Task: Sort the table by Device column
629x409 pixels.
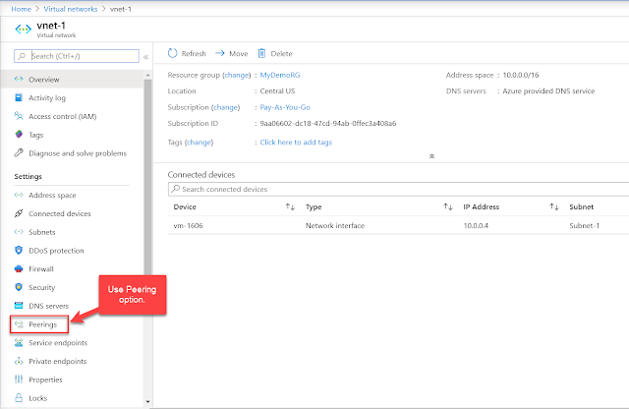Action: 290,206
